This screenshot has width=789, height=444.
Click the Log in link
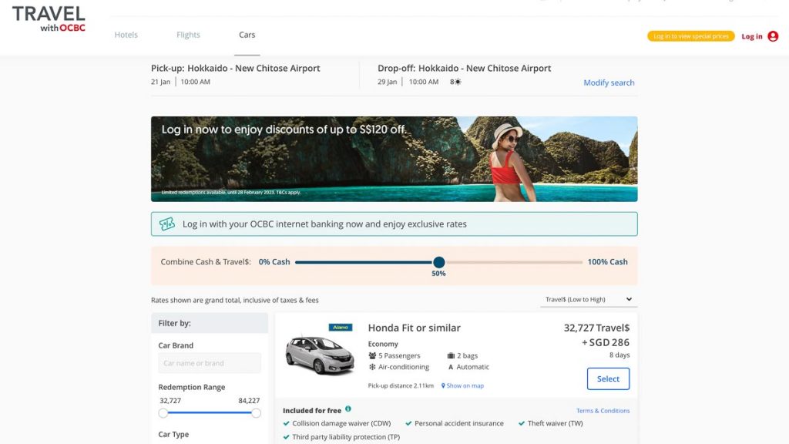(x=752, y=36)
